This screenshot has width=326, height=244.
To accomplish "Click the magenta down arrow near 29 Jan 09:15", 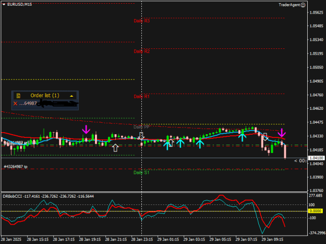I will coord(282,133).
